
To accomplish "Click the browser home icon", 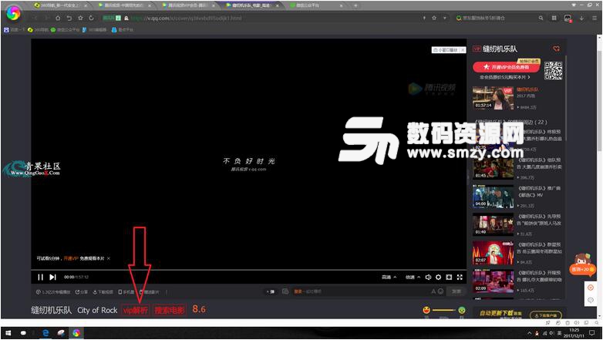I will (x=58, y=18).
